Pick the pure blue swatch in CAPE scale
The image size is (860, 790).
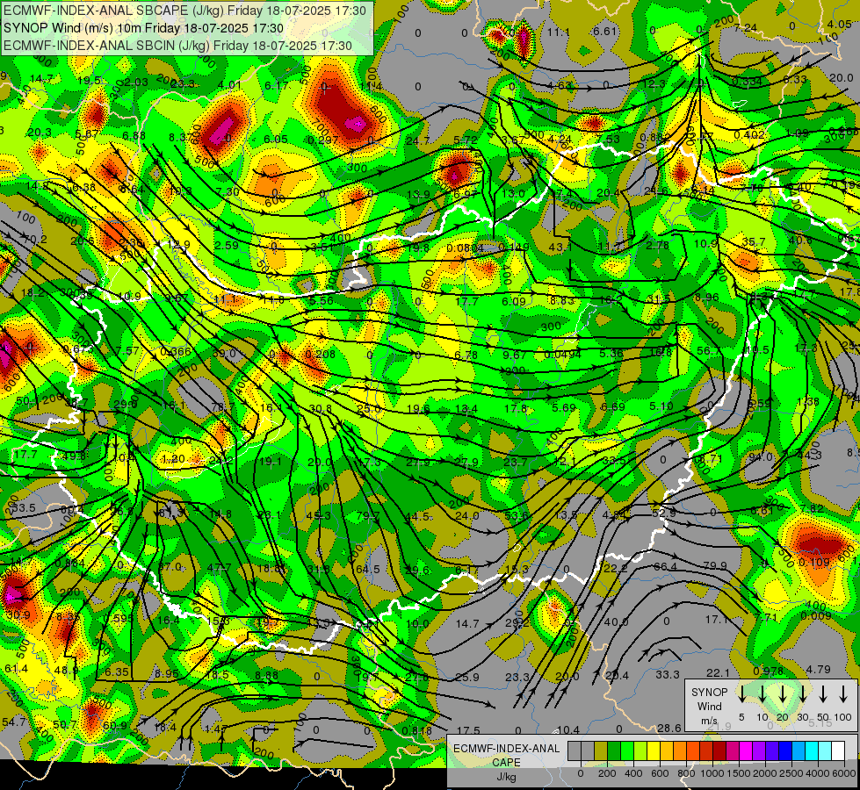pos(785,750)
